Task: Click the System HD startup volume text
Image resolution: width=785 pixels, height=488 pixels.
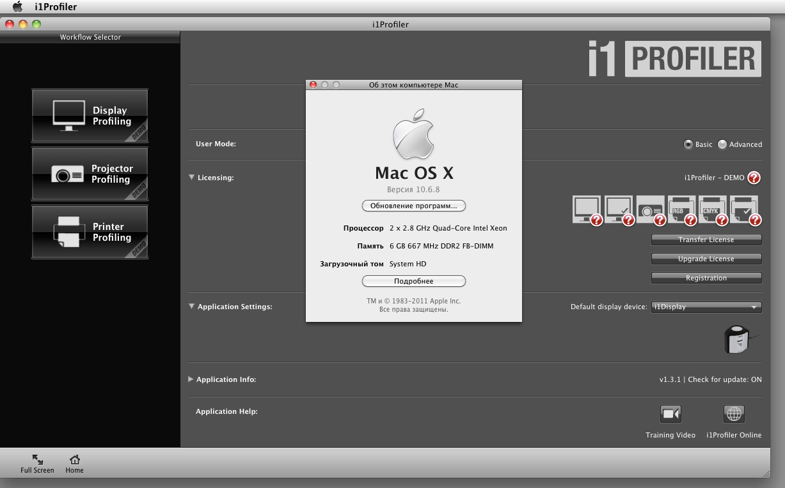Action: tap(408, 264)
